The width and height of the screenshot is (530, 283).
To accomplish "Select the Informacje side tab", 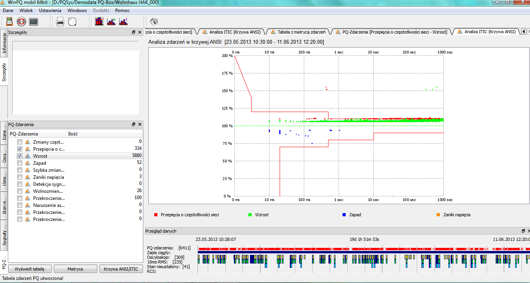I will (x=4, y=43).
